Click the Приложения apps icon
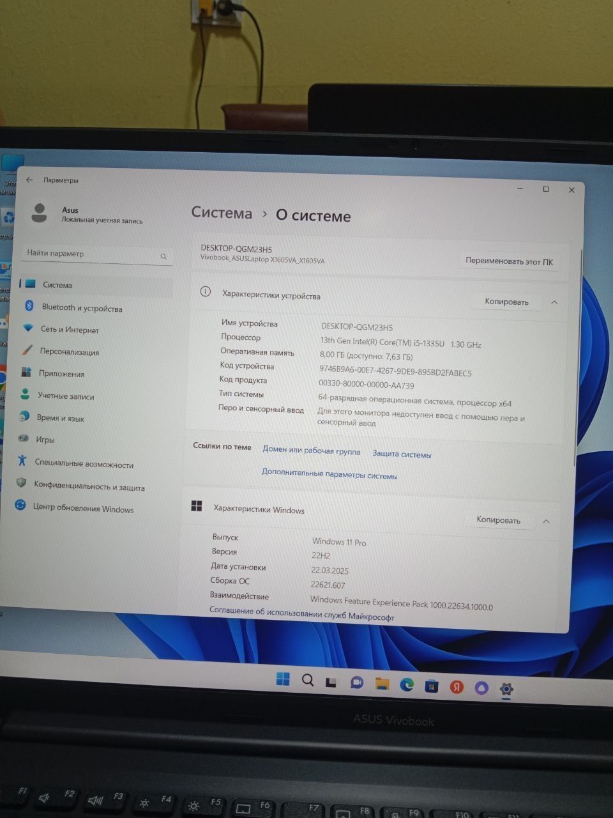The width and height of the screenshot is (613, 818). pyautogui.click(x=26, y=372)
